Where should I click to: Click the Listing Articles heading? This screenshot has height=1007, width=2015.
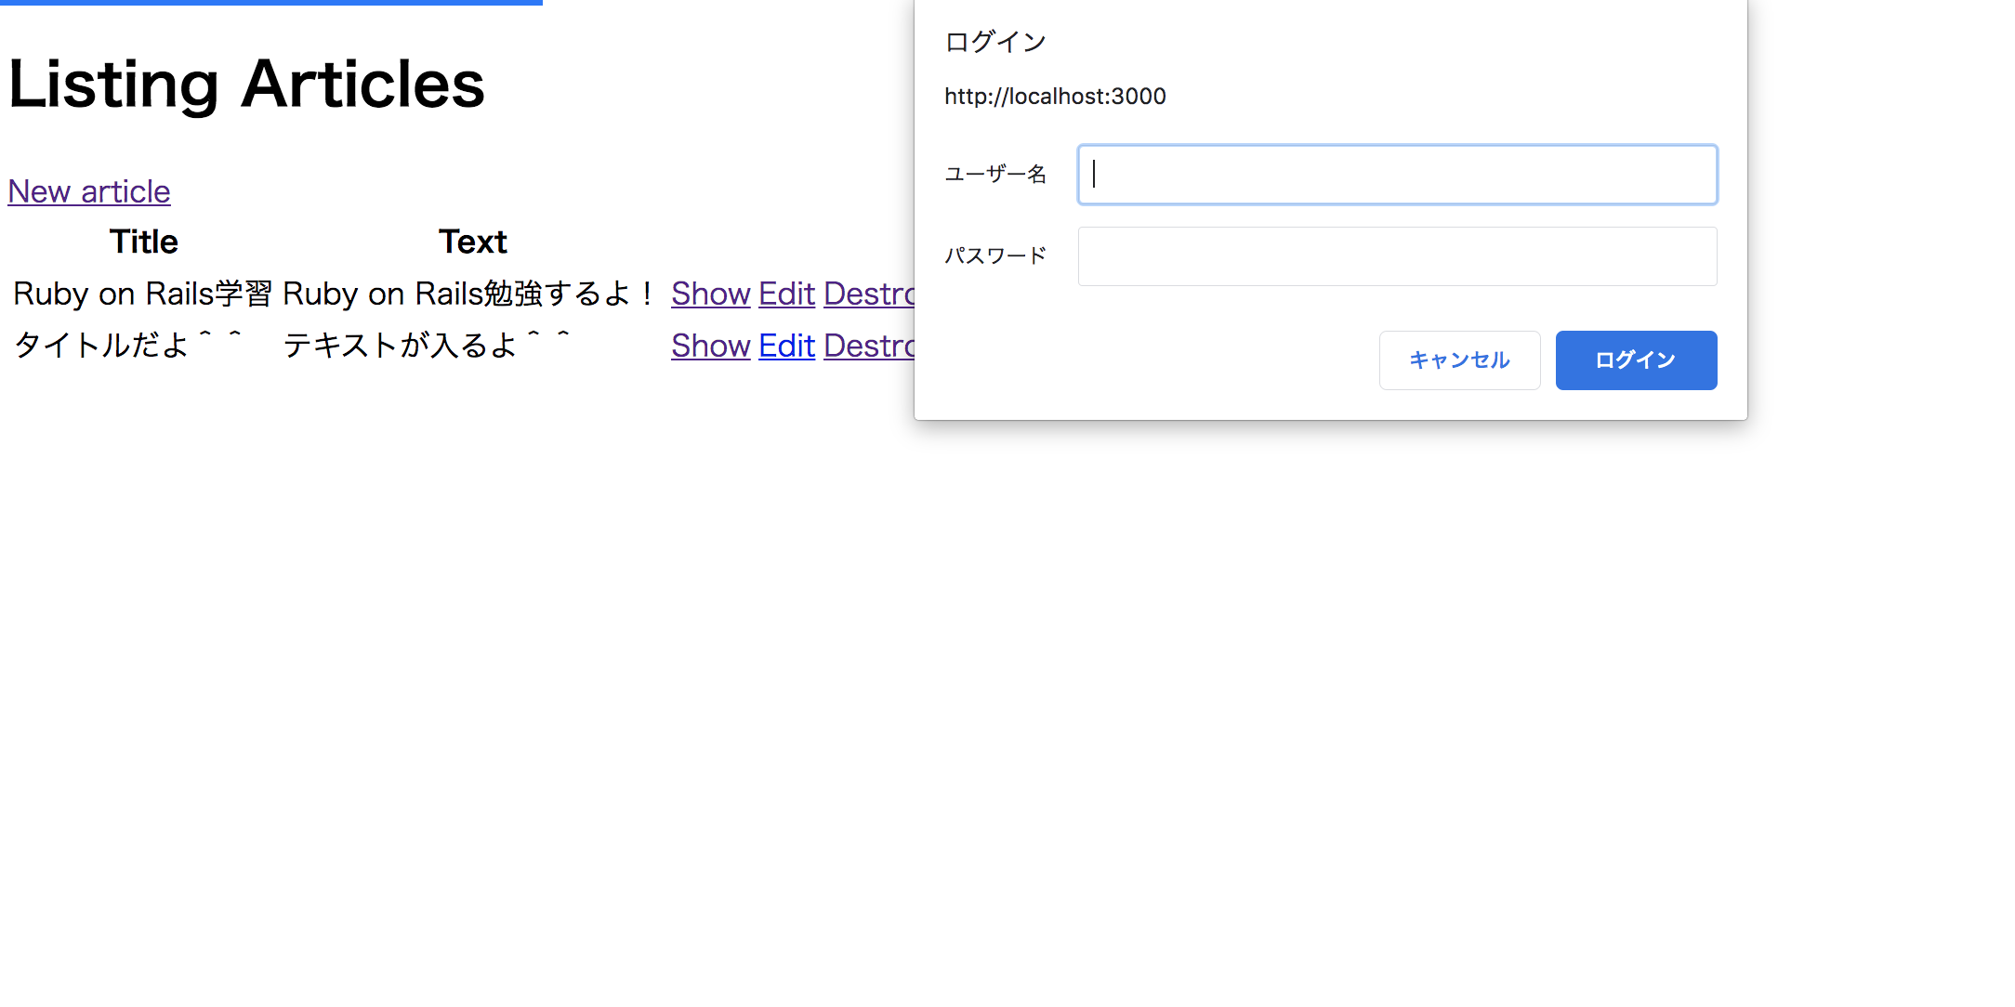point(246,85)
